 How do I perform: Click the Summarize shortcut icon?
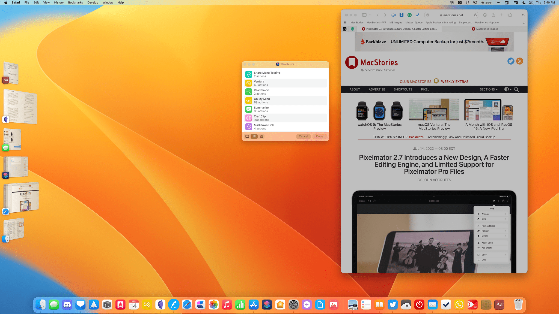click(248, 109)
